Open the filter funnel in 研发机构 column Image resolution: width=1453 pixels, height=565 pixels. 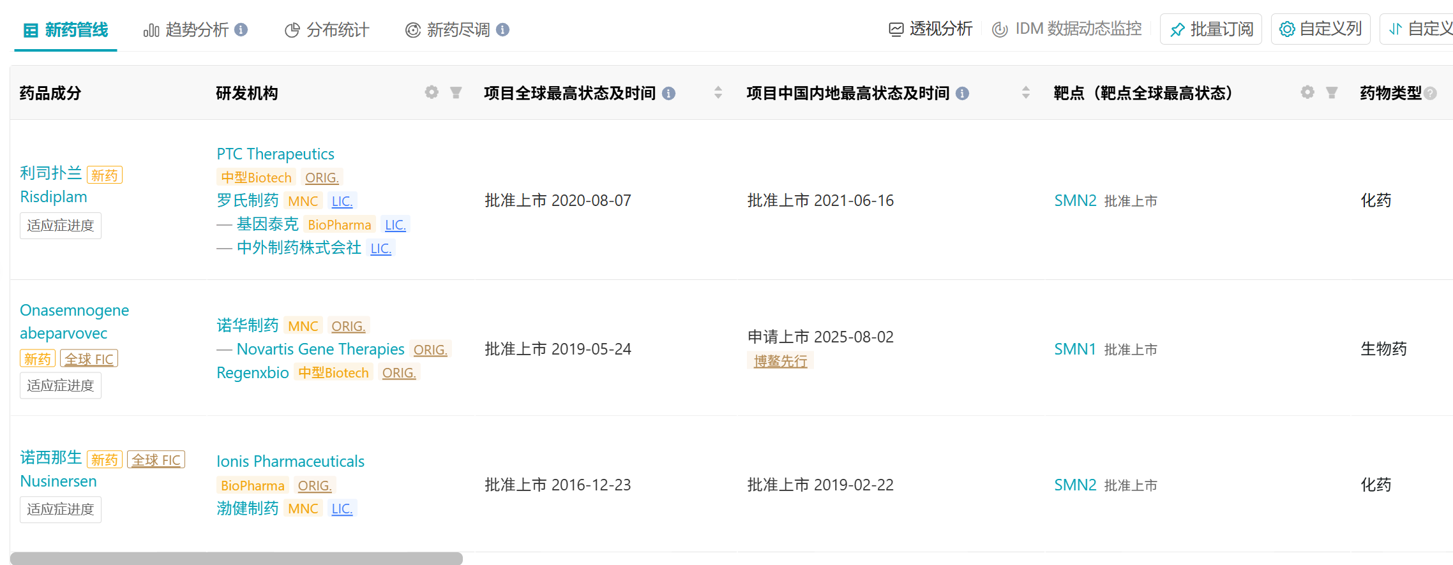tap(456, 92)
